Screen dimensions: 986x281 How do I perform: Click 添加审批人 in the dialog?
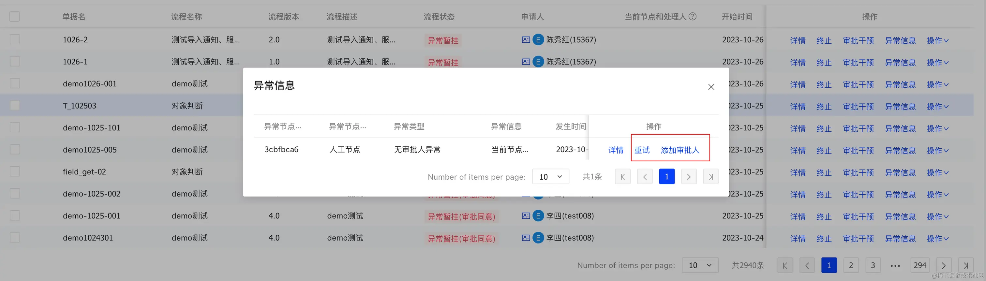(x=680, y=150)
